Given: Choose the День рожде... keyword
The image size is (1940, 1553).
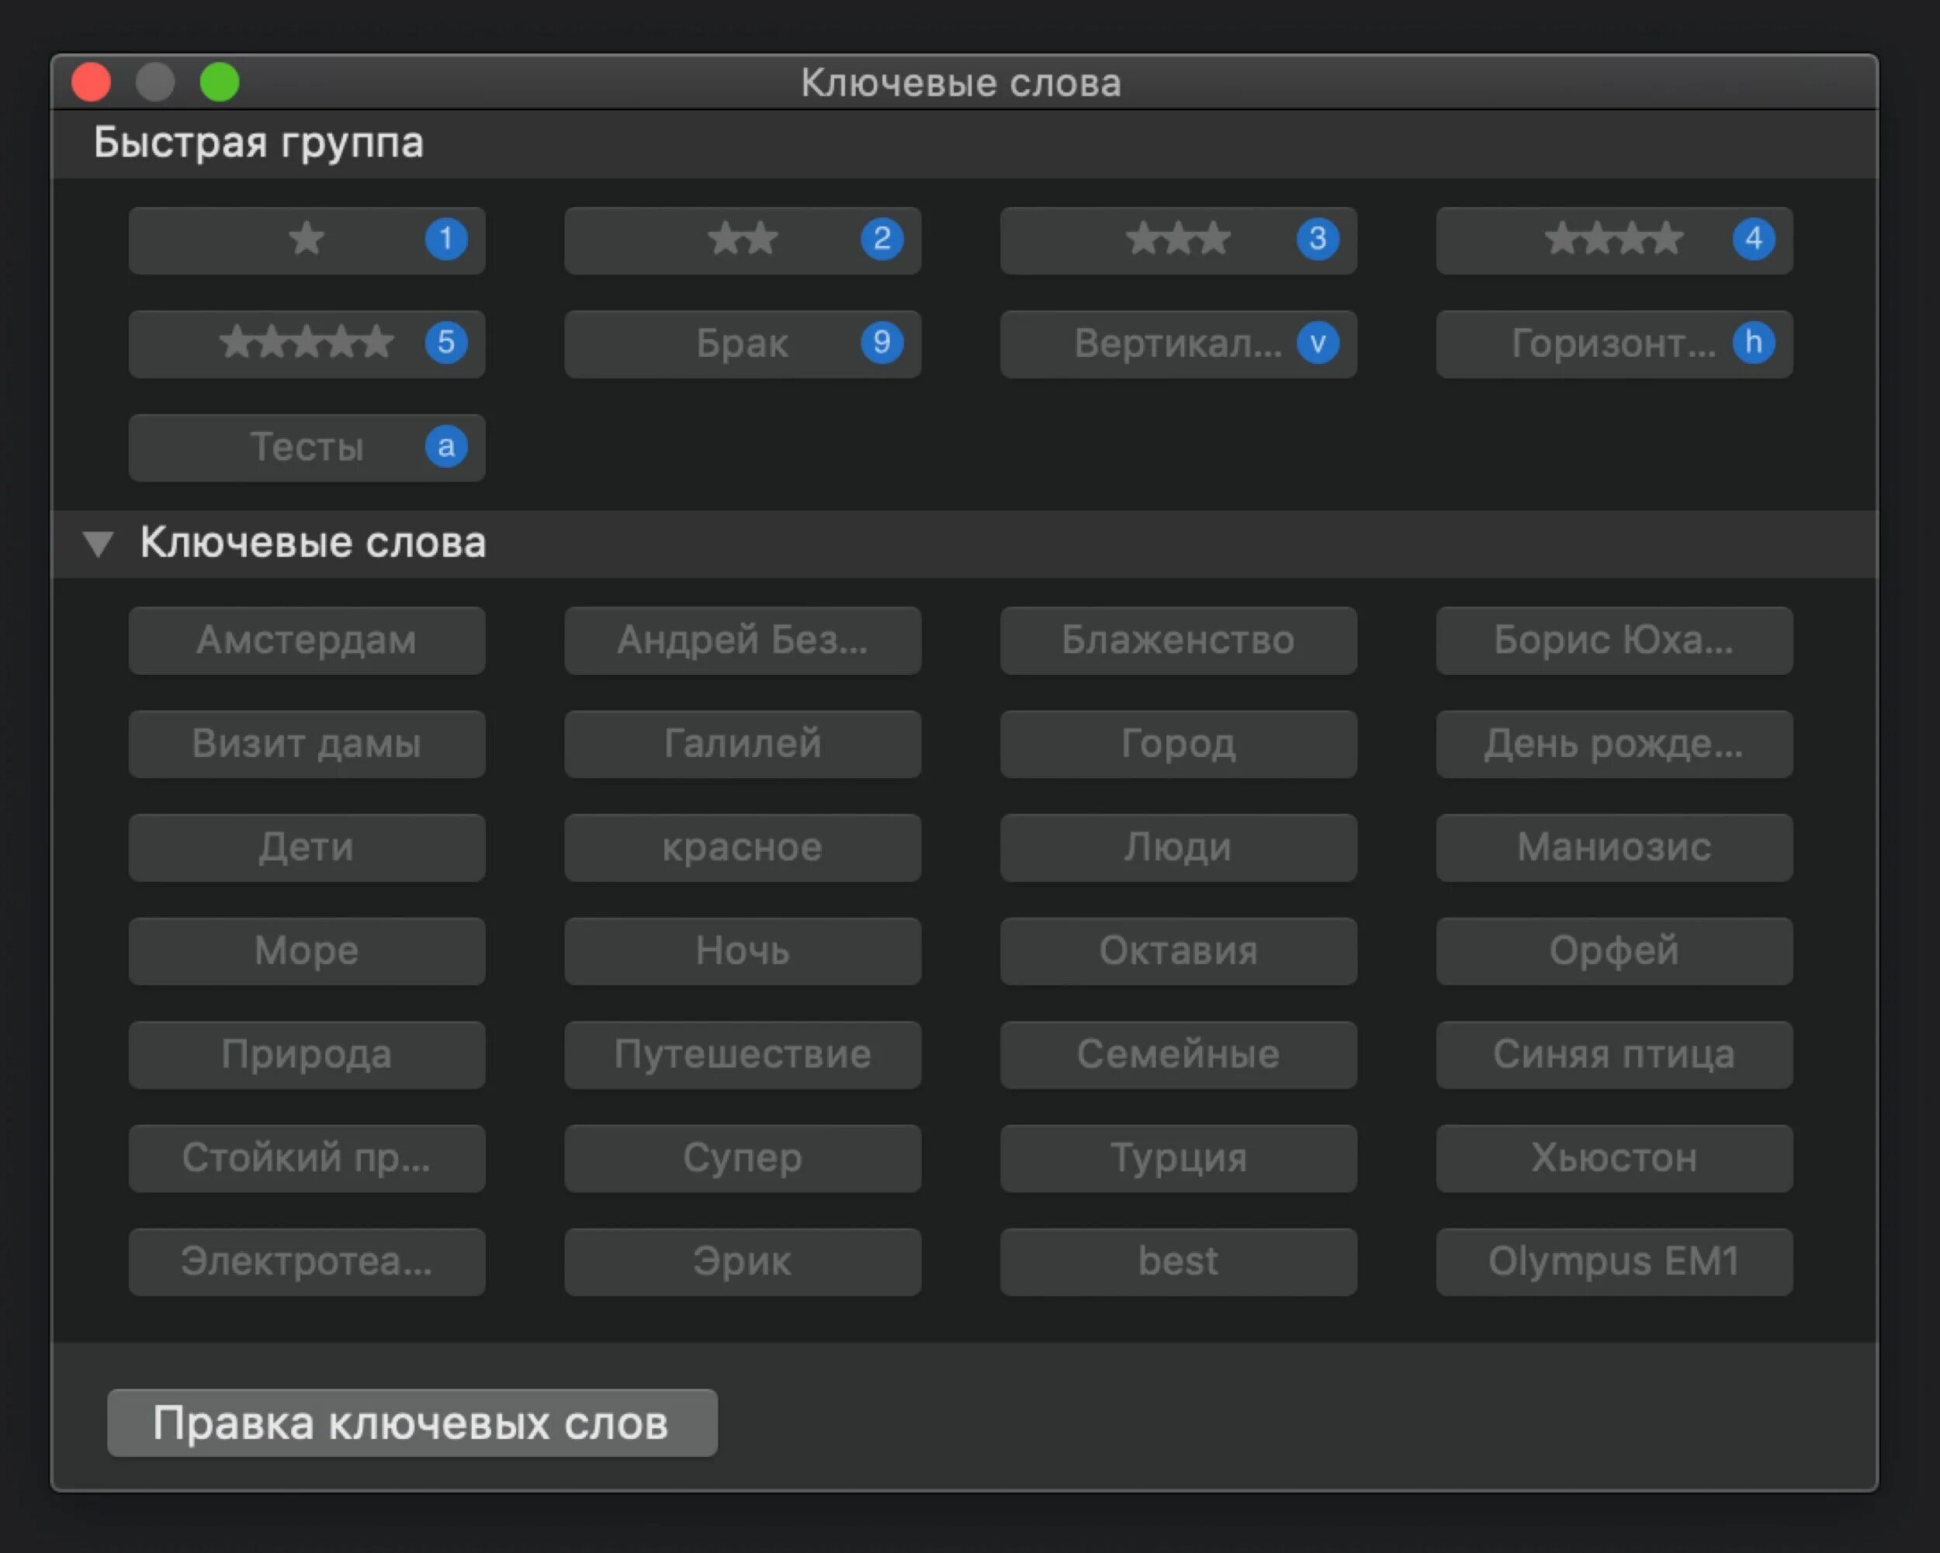Looking at the screenshot, I should [x=1614, y=744].
